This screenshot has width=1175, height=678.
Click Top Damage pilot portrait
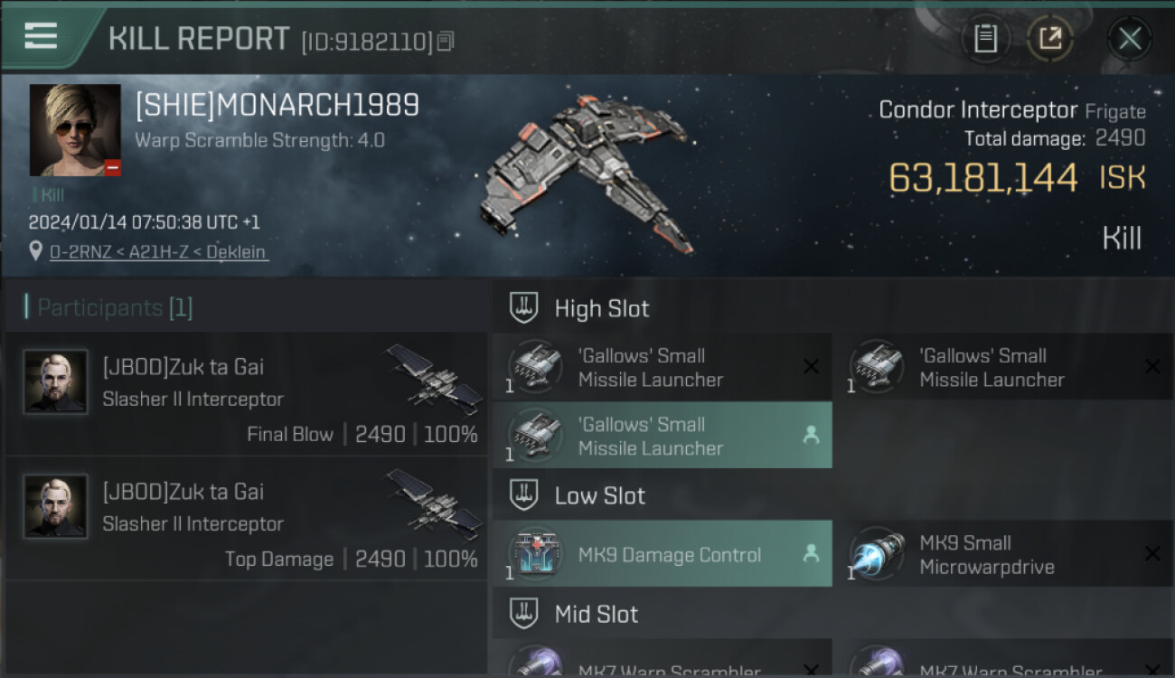click(x=56, y=506)
